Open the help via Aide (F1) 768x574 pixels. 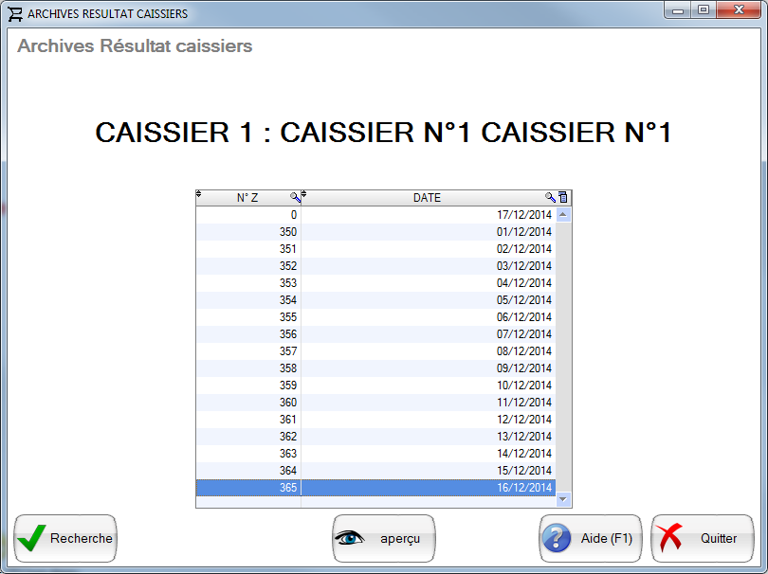click(x=590, y=538)
